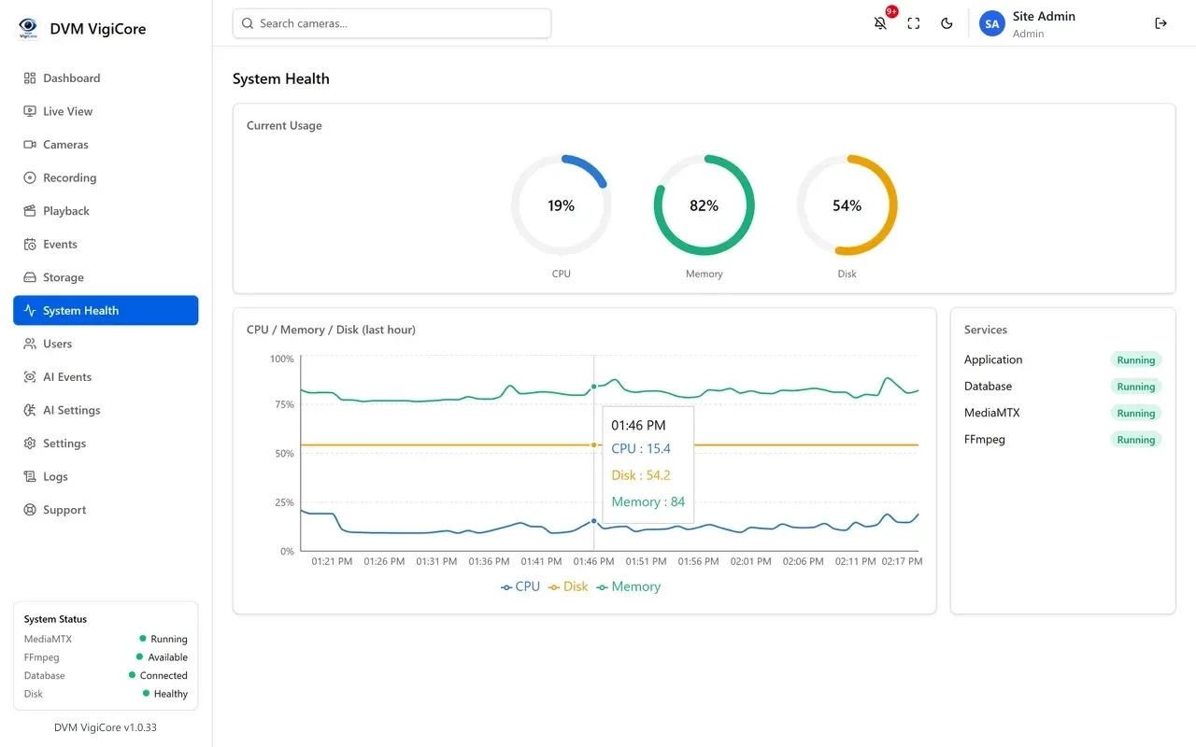Click the Live View monitor icon

point(30,111)
